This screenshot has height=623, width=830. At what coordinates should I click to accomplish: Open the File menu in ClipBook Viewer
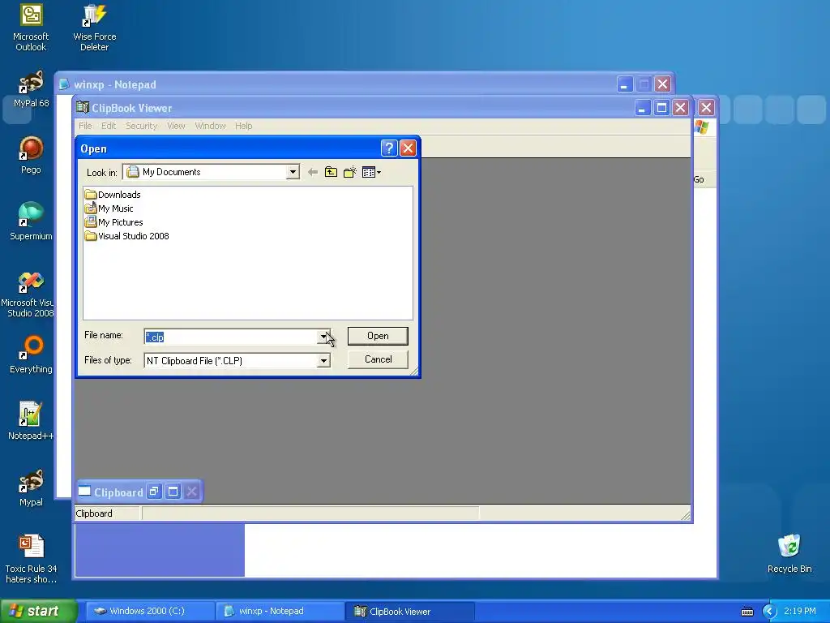pyautogui.click(x=85, y=126)
